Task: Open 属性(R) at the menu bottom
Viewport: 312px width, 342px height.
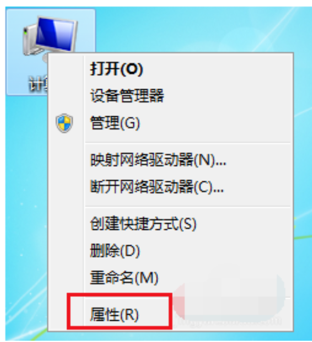Action: pos(114,315)
